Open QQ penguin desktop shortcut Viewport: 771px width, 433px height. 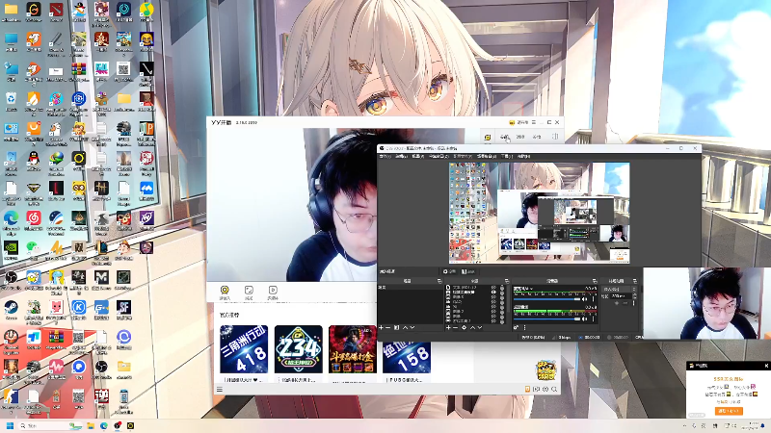tap(34, 158)
